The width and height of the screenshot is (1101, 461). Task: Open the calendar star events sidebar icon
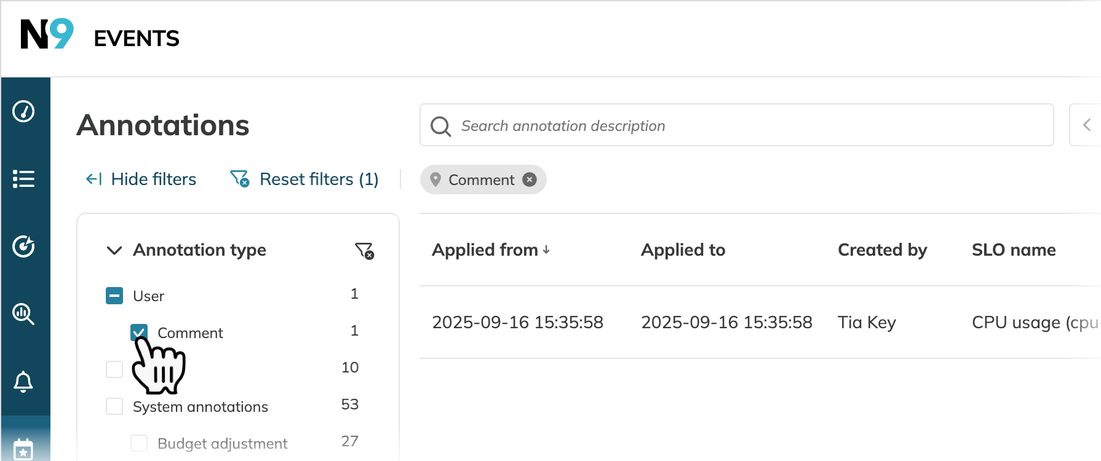click(23, 449)
